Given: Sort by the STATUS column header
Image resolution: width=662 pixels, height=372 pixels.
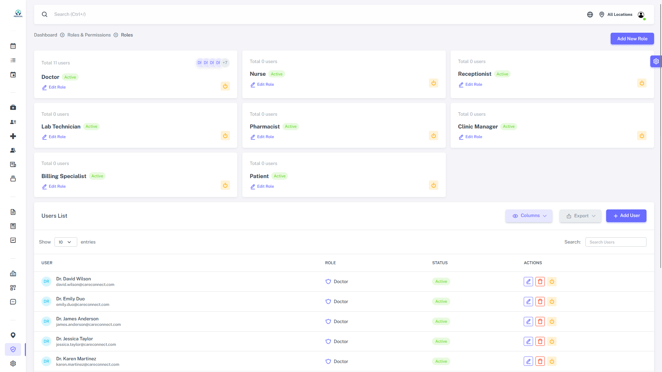Looking at the screenshot, I should coord(440,263).
